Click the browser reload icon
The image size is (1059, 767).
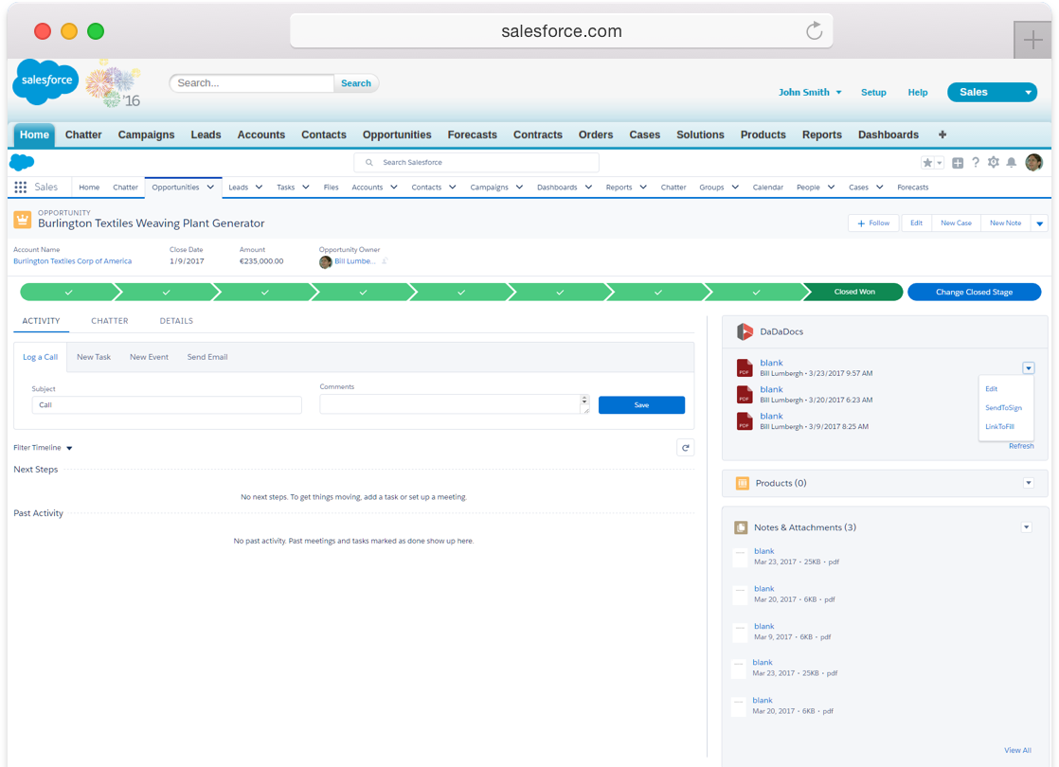click(815, 30)
